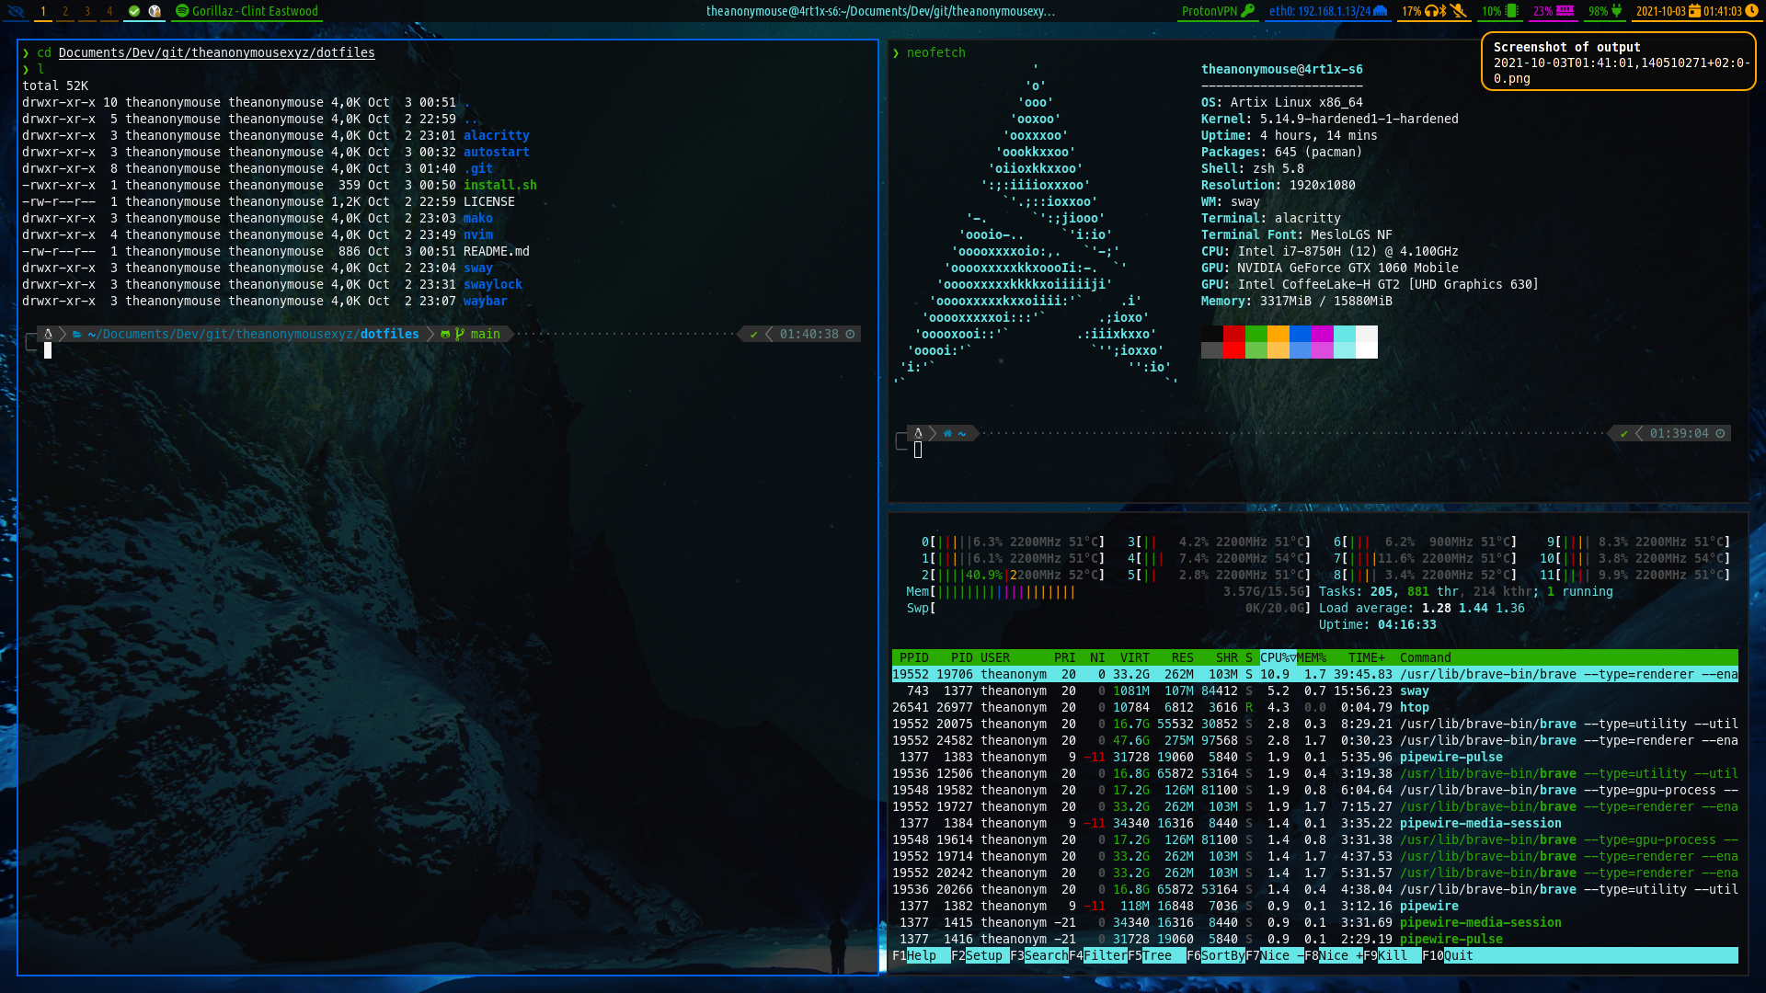
Task: Click the swaylock directory name
Action: point(493,284)
